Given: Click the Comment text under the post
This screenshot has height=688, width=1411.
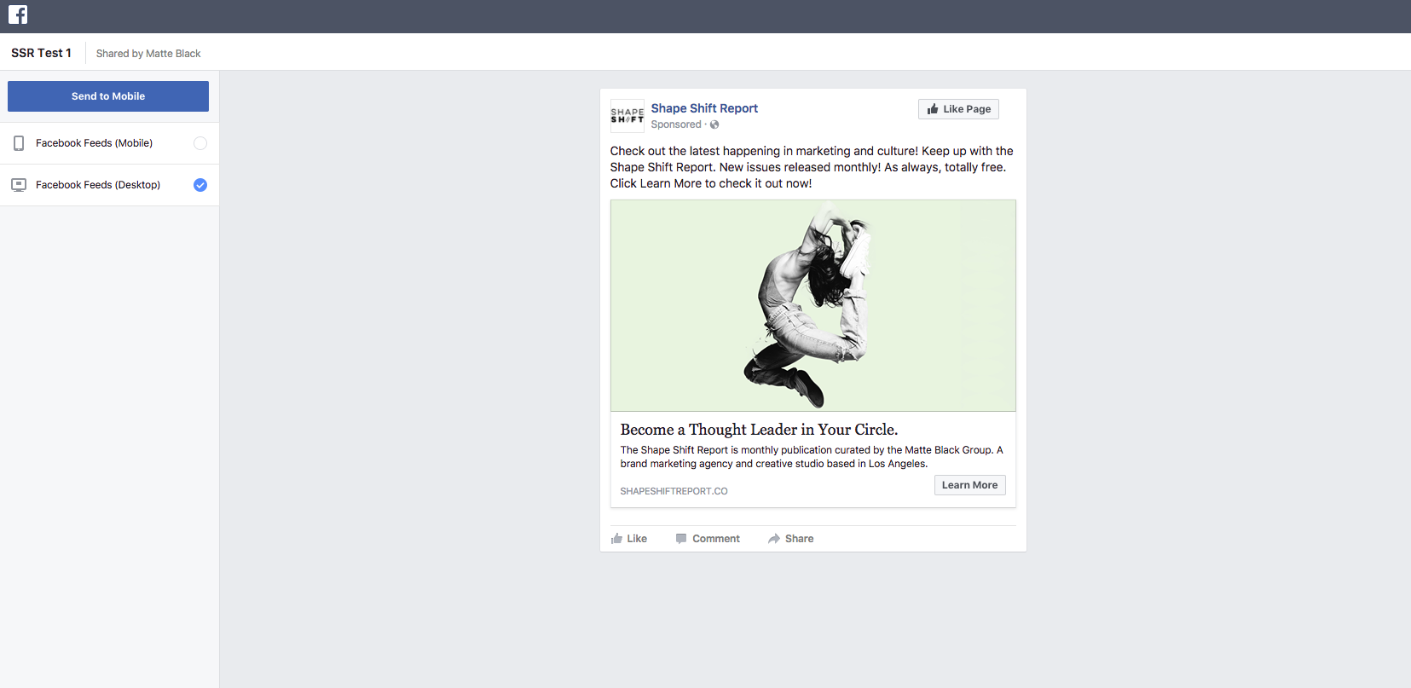Looking at the screenshot, I should 716,539.
